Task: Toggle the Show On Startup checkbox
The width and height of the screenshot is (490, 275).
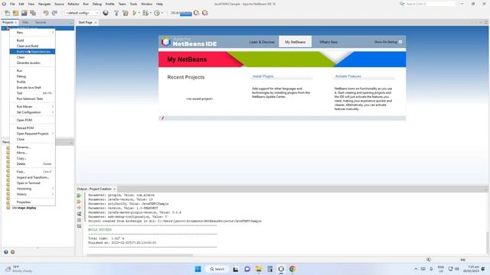Action: coord(400,42)
